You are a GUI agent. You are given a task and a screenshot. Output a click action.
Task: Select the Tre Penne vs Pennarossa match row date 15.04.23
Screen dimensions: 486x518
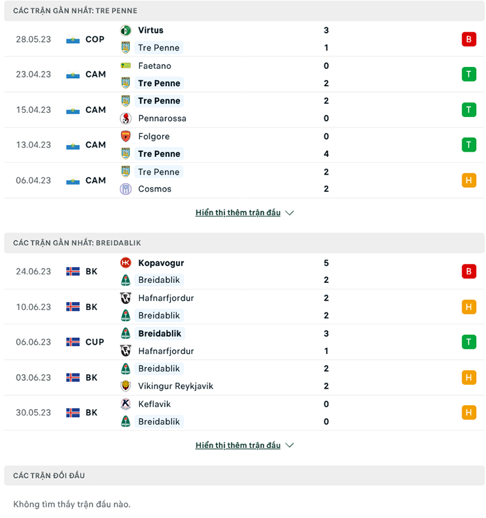[33, 110]
